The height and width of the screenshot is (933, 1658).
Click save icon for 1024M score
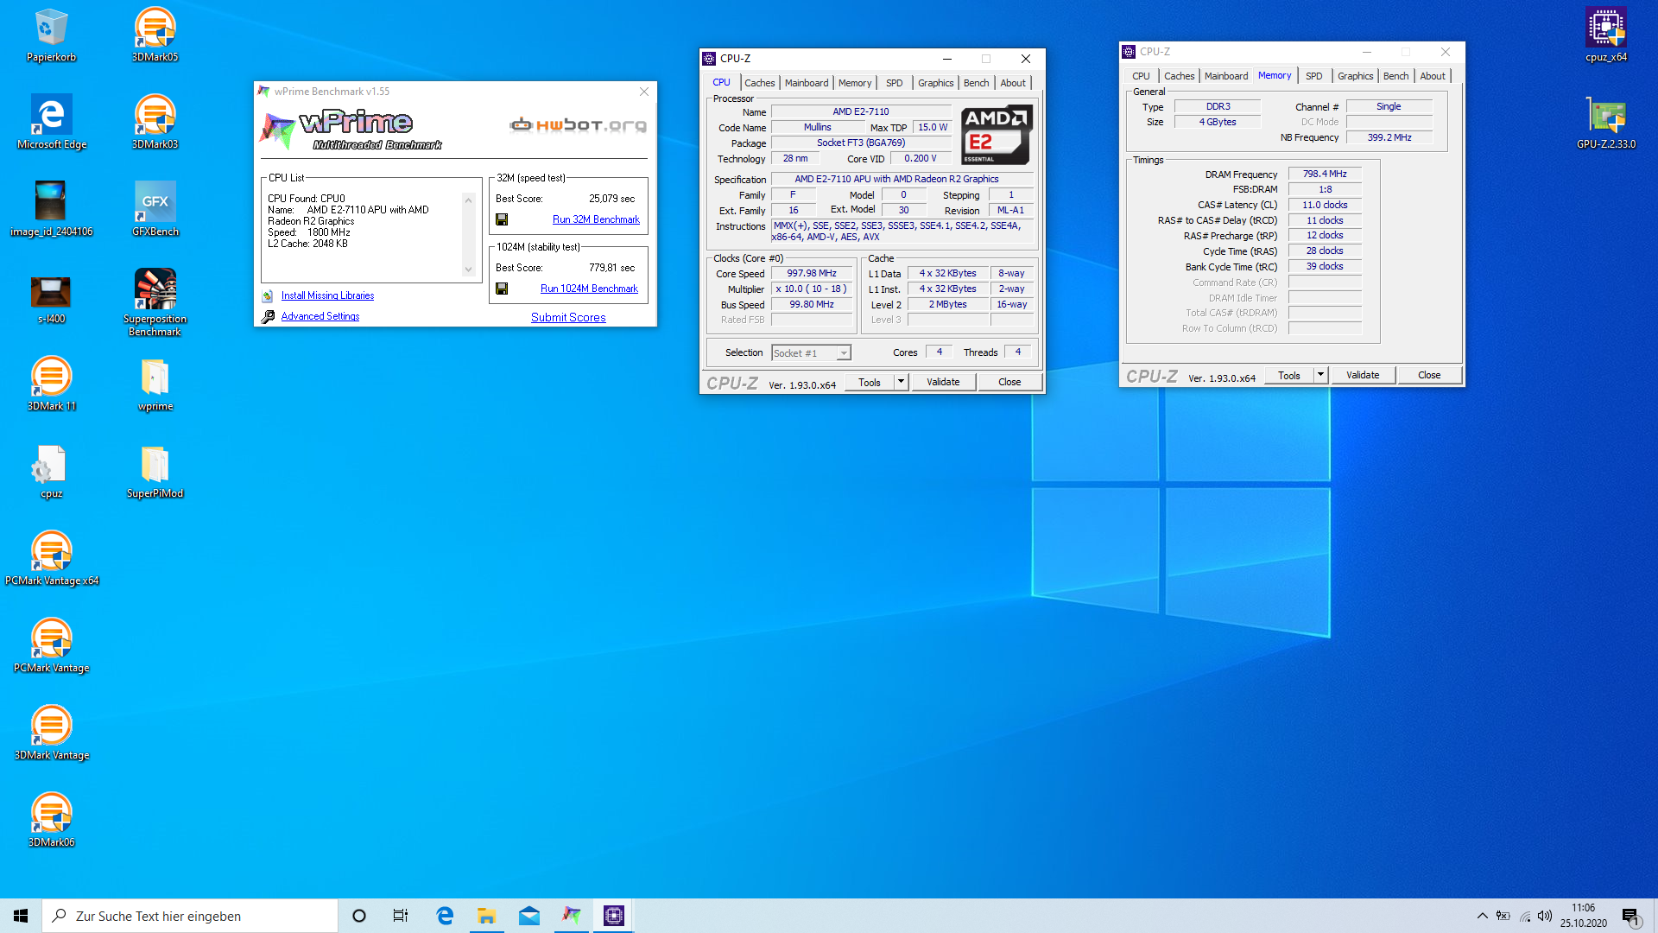click(x=502, y=289)
